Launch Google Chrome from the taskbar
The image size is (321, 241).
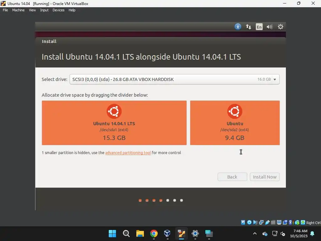point(154,233)
